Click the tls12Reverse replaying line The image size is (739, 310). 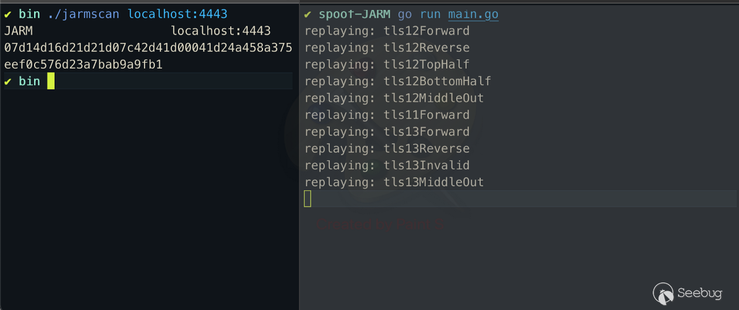387,48
